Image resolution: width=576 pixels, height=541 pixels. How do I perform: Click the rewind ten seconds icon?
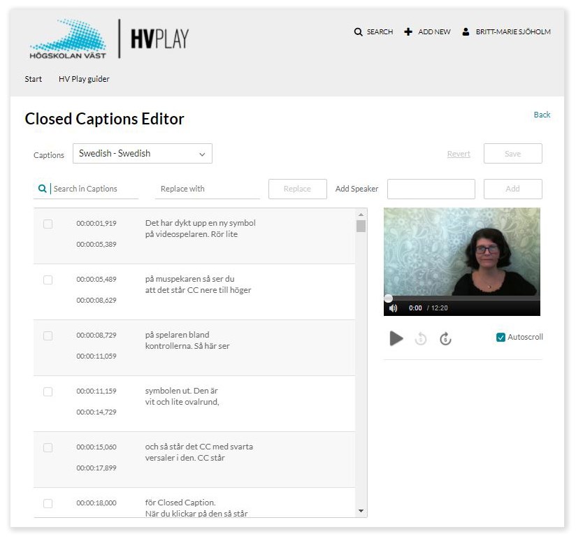coord(421,339)
